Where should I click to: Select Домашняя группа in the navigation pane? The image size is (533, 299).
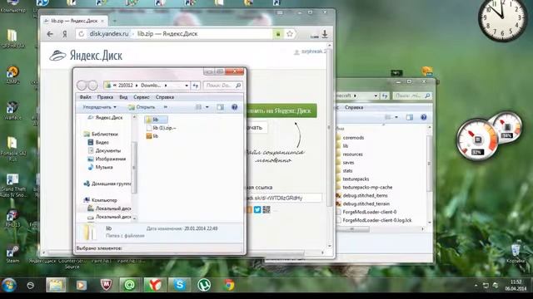[107, 184]
